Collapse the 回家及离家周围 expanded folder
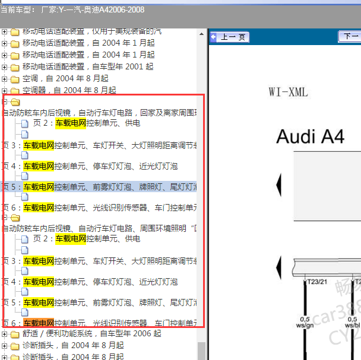 point(5,101)
